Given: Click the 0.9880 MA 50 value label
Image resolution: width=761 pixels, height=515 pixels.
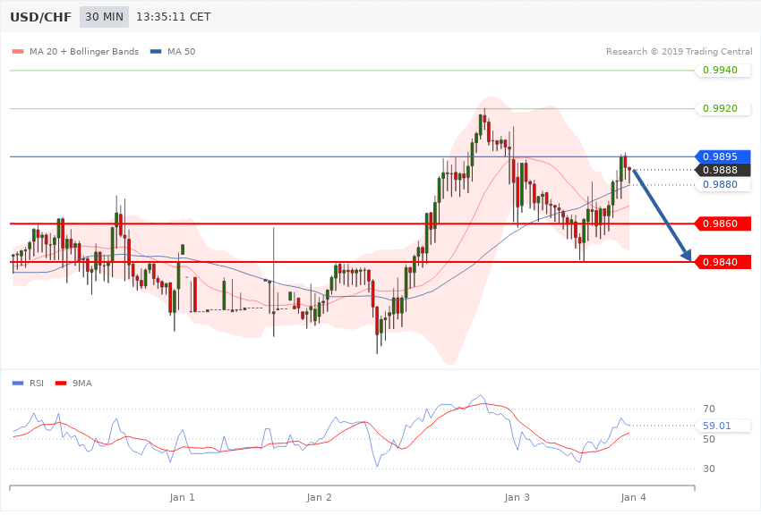Looking at the screenshot, I should (723, 184).
